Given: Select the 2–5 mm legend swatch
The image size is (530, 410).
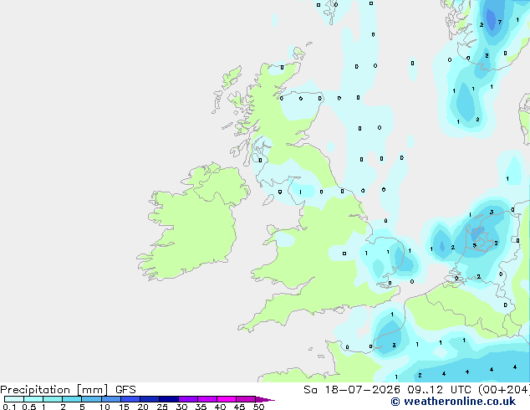Looking at the screenshot, I should [72, 399].
